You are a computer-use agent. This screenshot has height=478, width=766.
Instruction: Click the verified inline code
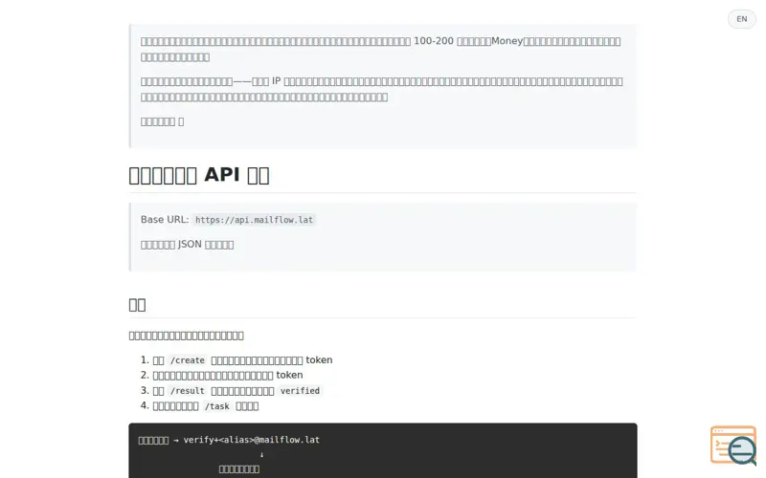(x=300, y=391)
